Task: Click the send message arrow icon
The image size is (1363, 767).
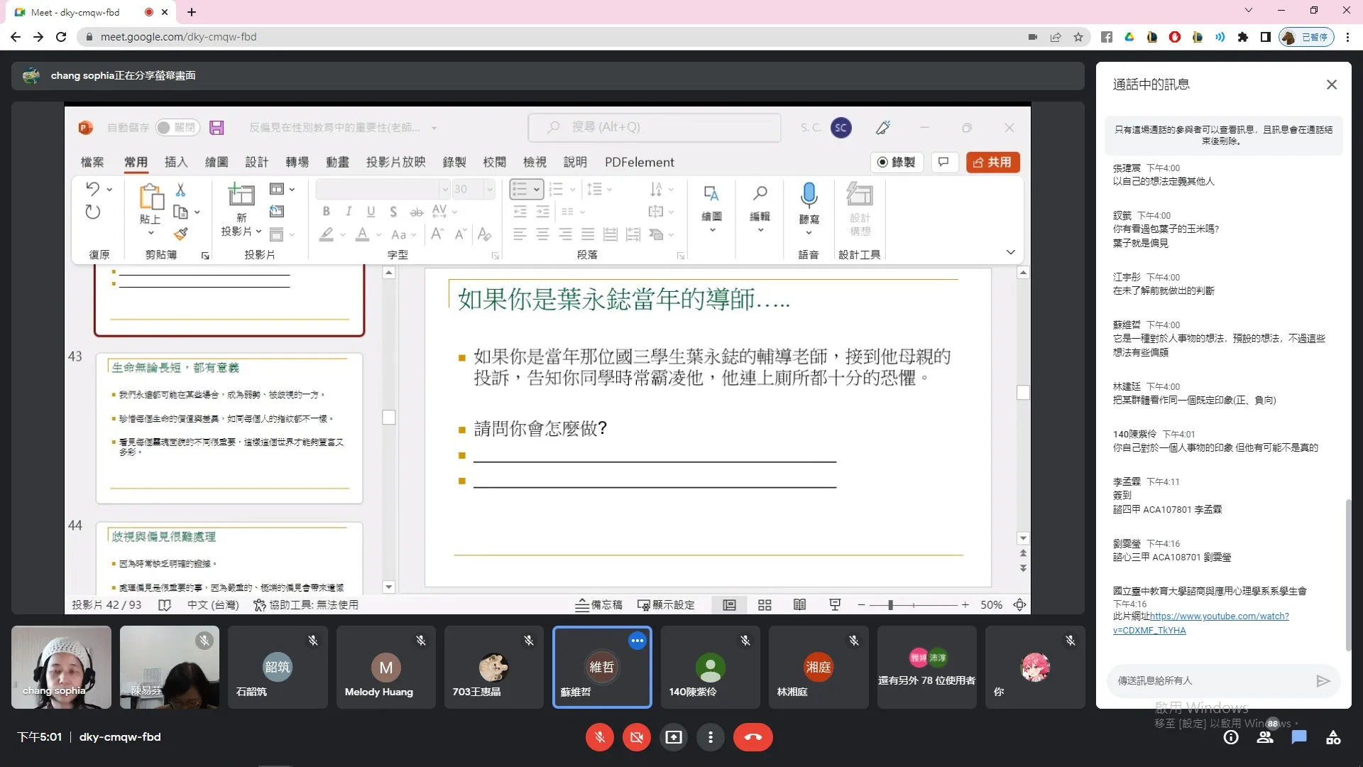Action: point(1323,681)
